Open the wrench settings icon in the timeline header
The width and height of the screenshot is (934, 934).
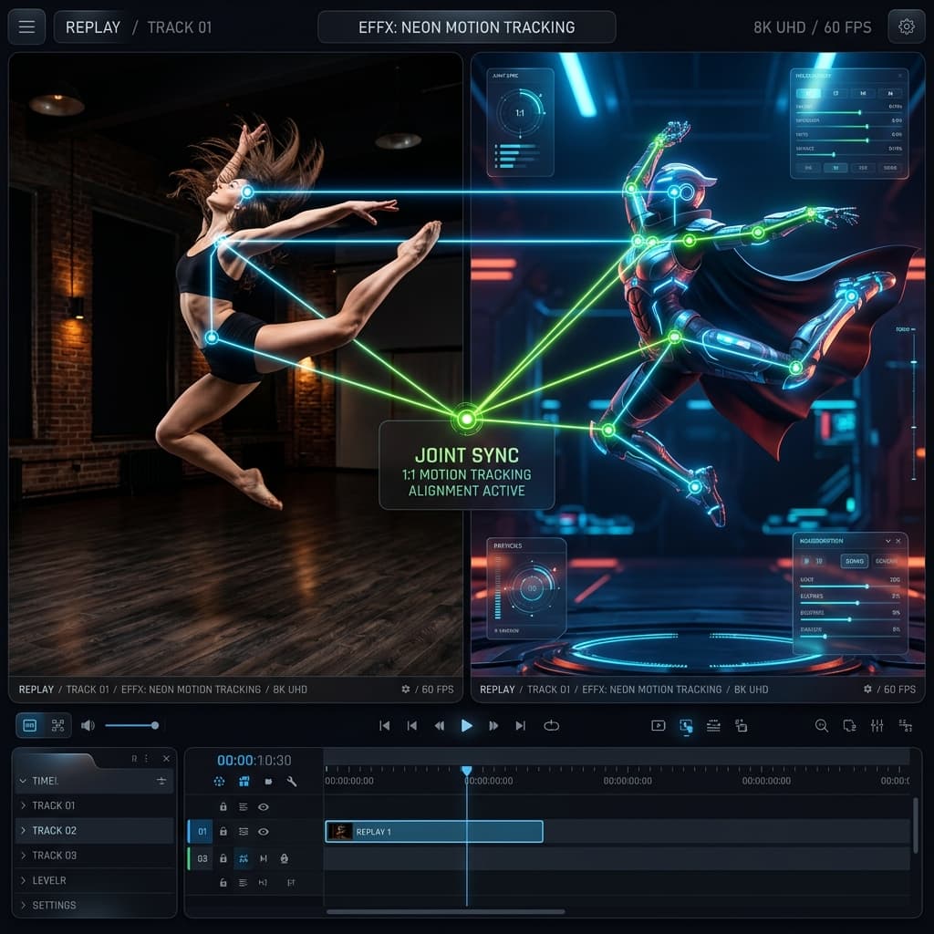291,781
